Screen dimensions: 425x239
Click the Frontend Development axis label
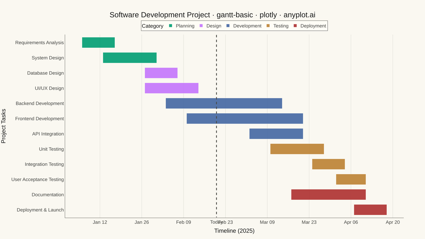[40, 119]
